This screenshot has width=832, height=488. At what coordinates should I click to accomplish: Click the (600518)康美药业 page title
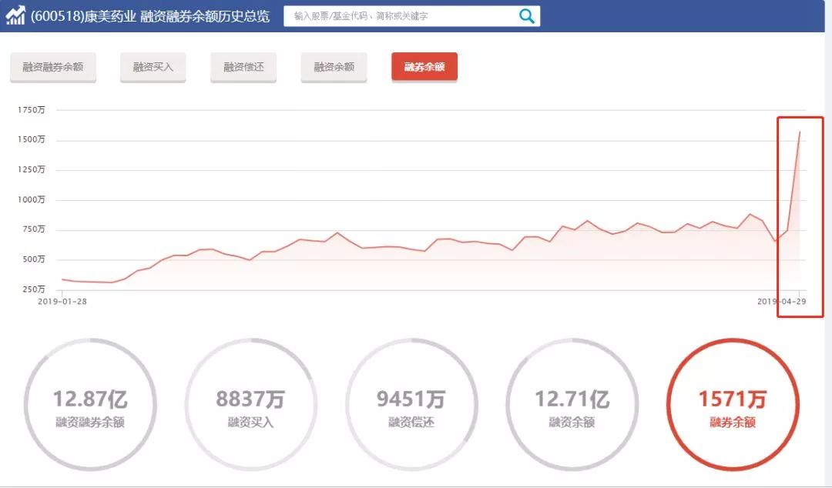[150, 16]
